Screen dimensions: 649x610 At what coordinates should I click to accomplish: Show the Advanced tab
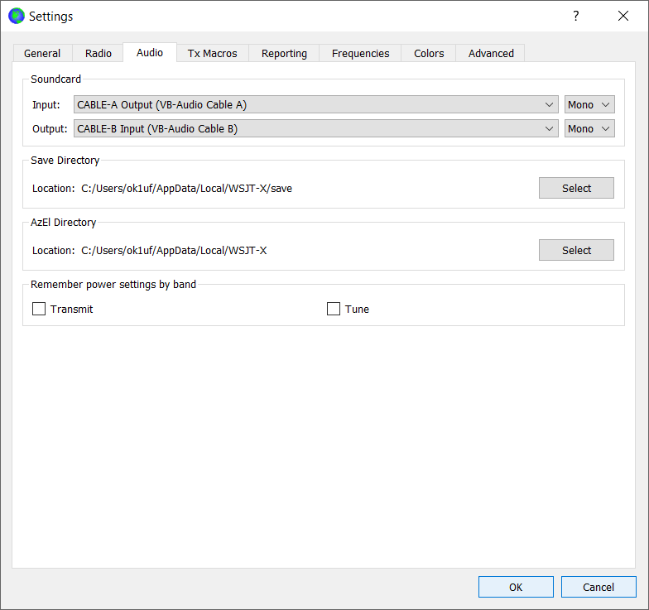tap(491, 53)
